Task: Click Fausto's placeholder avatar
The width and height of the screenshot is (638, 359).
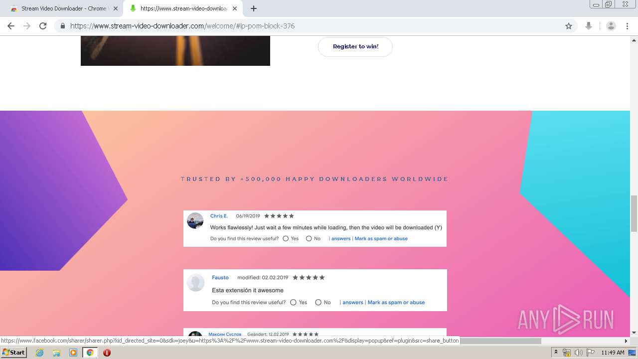Action: tap(195, 283)
